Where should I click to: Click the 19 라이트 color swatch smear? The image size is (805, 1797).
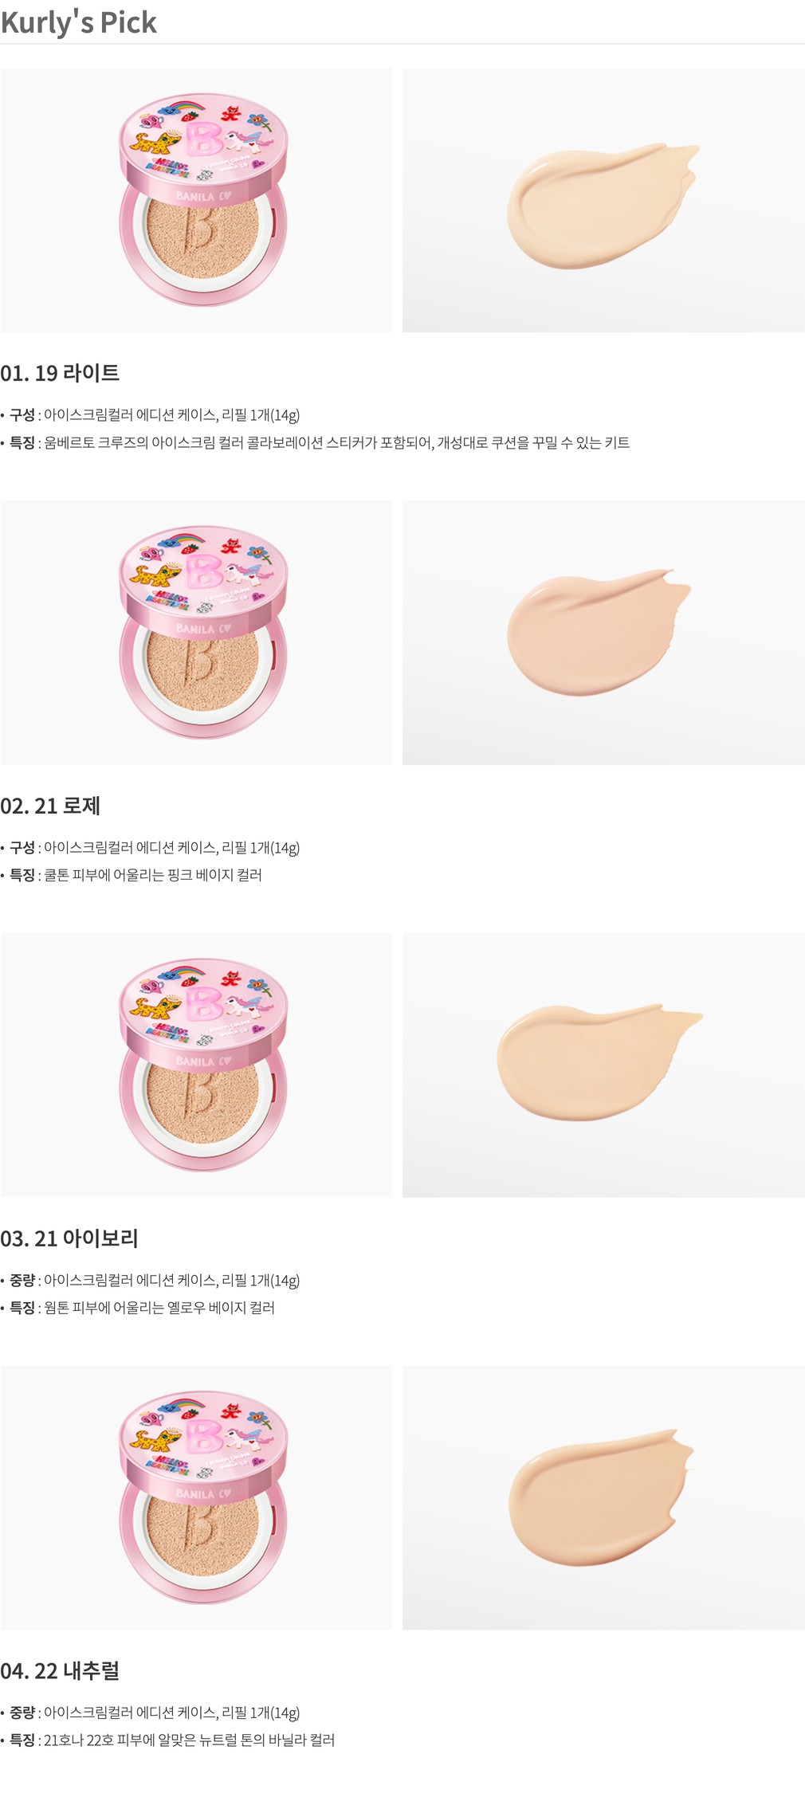pyautogui.click(x=603, y=200)
